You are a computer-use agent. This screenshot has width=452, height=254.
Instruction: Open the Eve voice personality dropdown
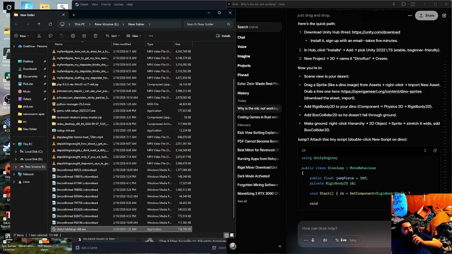pyautogui.click(x=347, y=240)
